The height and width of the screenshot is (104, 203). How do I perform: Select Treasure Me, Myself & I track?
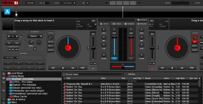pyautogui.click(x=131, y=84)
